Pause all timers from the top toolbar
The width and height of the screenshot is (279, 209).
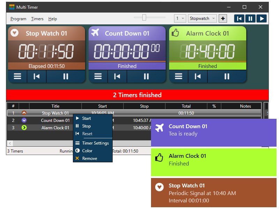click(x=250, y=18)
